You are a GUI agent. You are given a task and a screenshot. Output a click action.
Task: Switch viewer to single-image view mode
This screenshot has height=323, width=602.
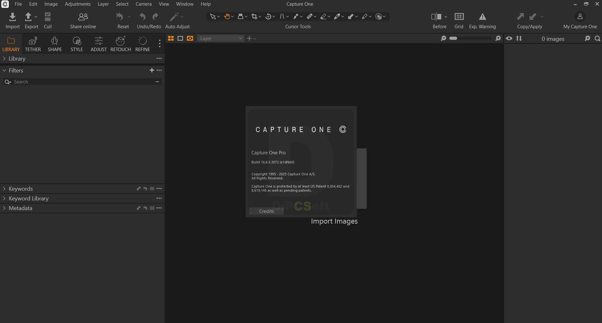[180, 38]
